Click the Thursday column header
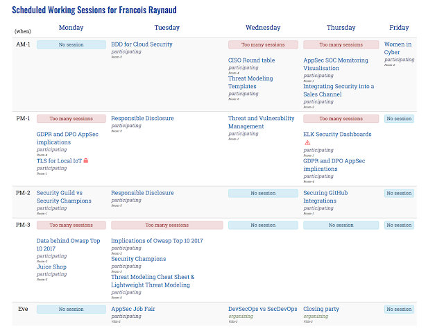 coord(341,28)
